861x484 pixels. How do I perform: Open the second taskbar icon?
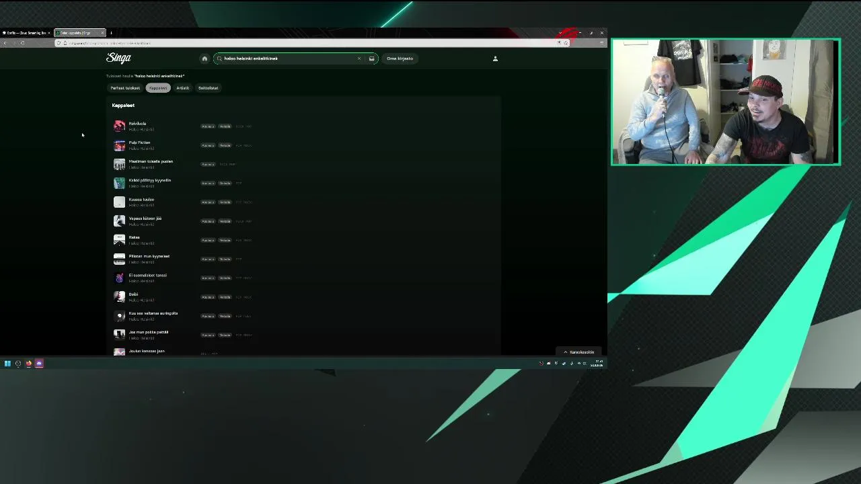18,364
